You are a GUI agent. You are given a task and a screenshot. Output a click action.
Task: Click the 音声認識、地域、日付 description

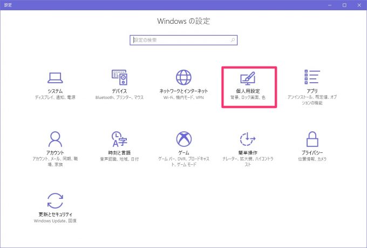pyautogui.click(x=119, y=159)
